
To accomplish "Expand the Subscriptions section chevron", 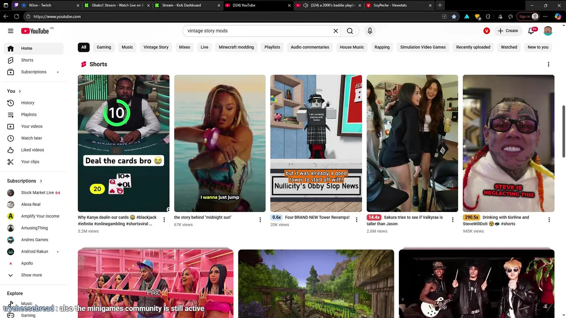I will click(x=41, y=181).
